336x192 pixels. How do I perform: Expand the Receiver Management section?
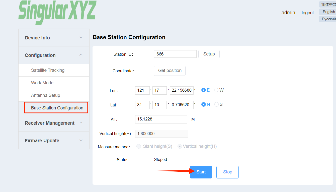tap(54, 123)
